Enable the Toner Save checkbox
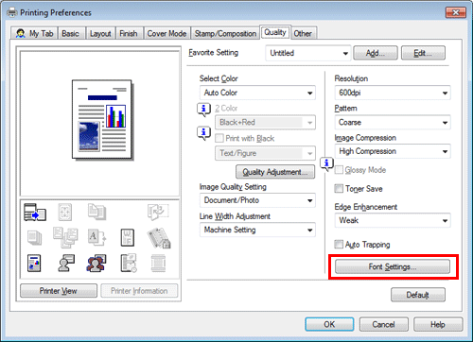 point(339,188)
